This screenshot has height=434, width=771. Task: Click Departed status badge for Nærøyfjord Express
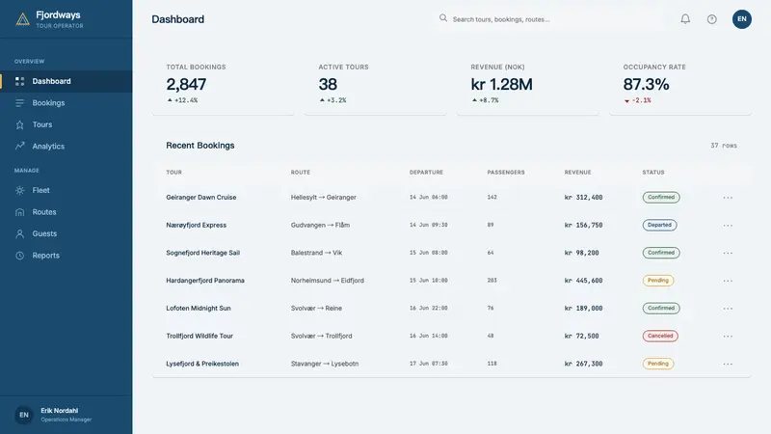click(x=659, y=225)
